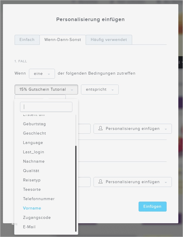Select the Wenn-Dann-Sonst tab
This screenshot has height=237, width=183.
[x=63, y=40]
